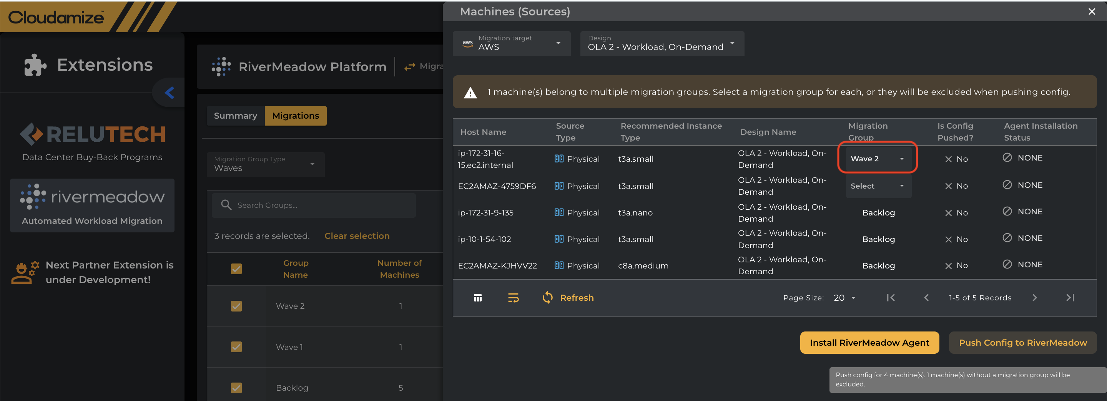The width and height of the screenshot is (1107, 401).
Task: Sort by Migration Group column header
Action: point(868,132)
